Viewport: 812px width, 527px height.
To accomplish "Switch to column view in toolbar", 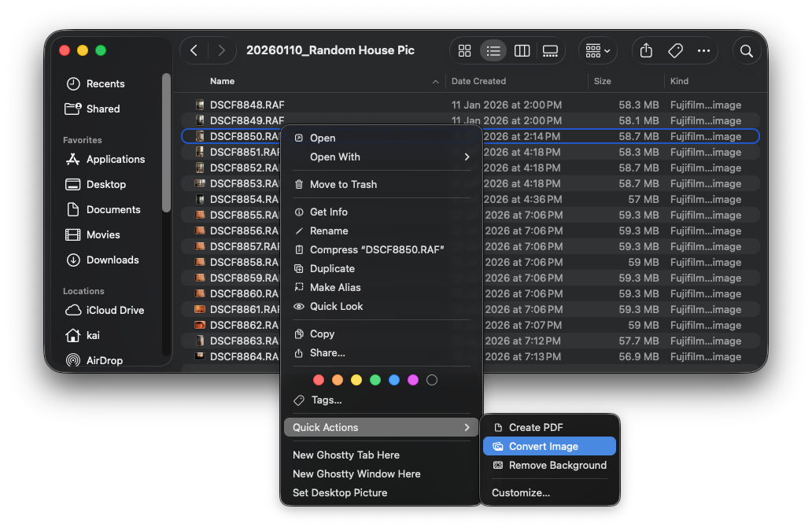I will [x=522, y=50].
